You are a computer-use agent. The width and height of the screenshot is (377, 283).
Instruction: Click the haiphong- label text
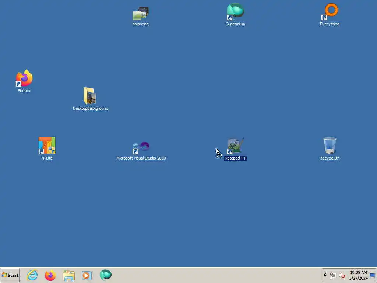(141, 24)
